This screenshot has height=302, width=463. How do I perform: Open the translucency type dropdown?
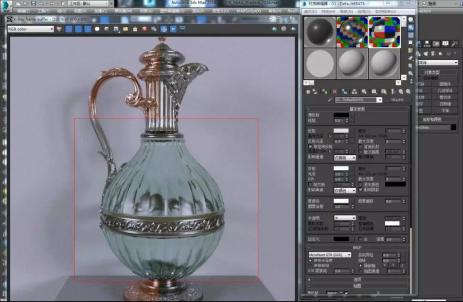(x=345, y=218)
